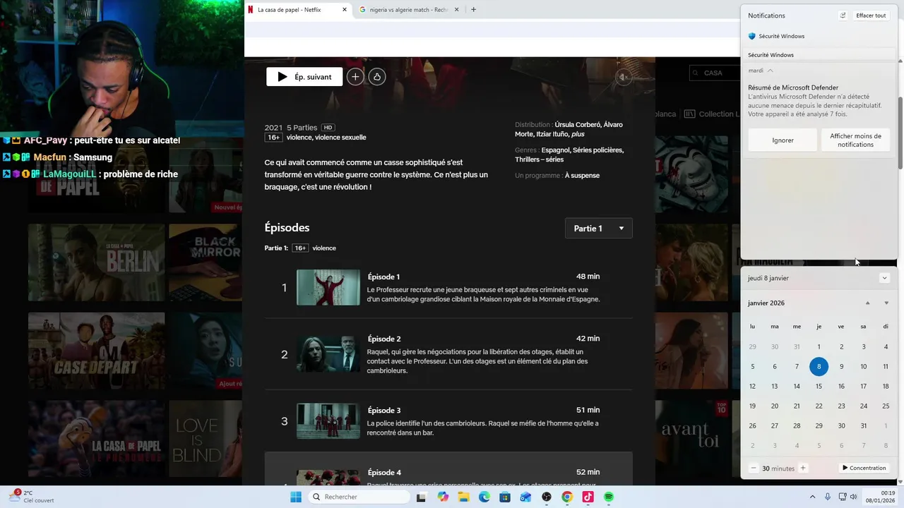Start a Concentration focus session

point(864,468)
